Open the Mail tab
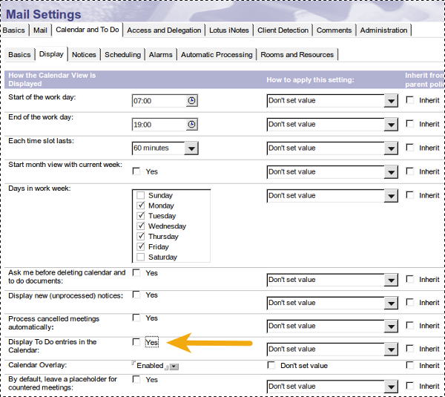Screen dimensions: 445x397 40,30
